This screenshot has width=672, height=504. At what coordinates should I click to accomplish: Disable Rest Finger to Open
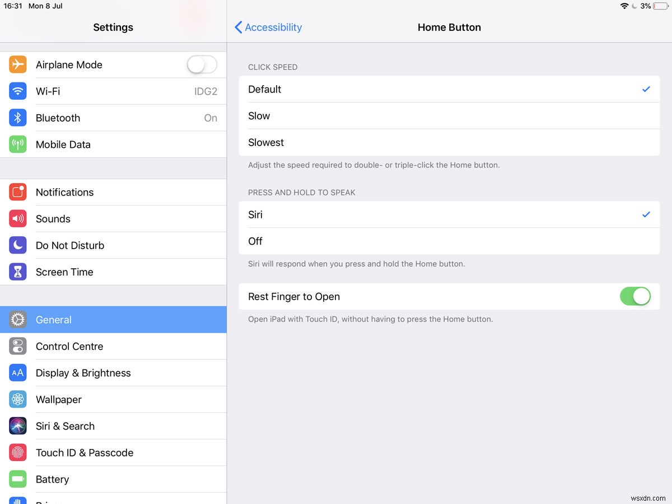coord(635,296)
